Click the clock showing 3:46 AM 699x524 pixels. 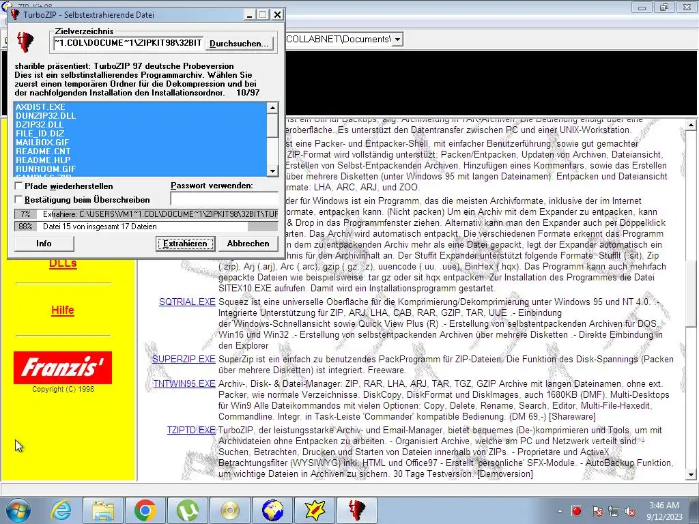pos(664,506)
